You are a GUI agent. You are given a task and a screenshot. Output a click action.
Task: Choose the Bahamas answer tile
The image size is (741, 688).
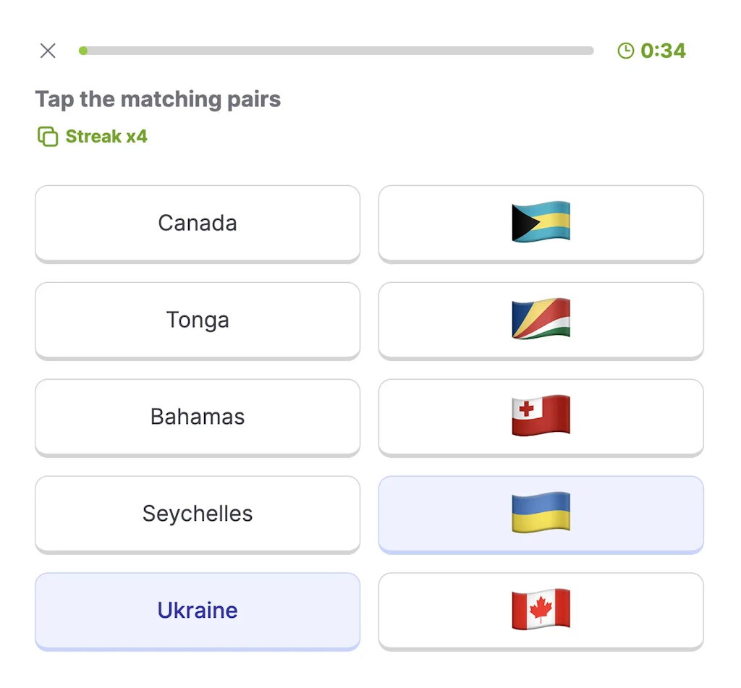tap(197, 417)
